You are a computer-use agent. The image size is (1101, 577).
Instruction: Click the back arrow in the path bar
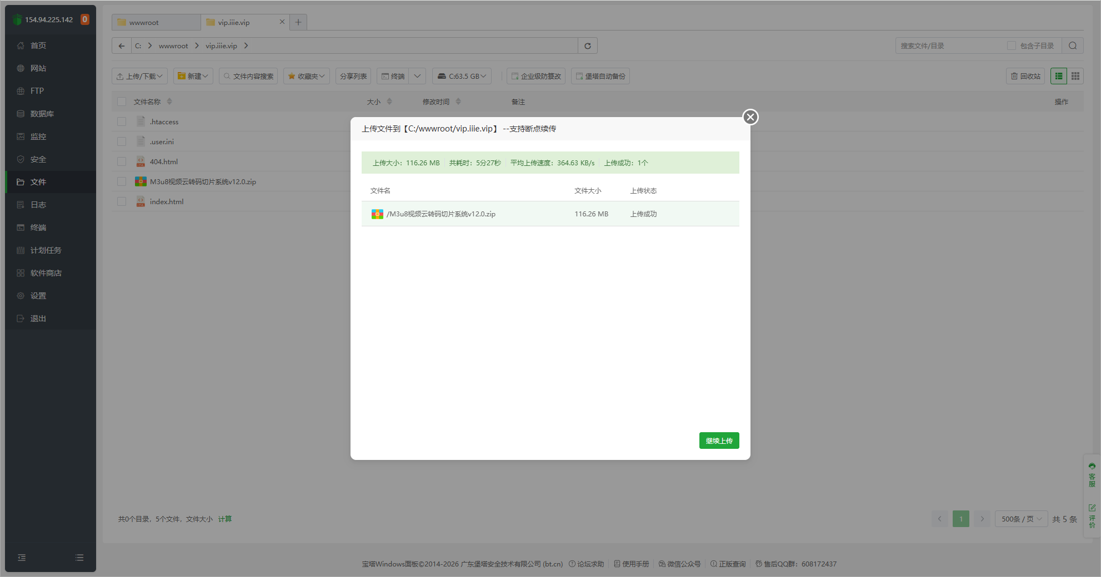pos(122,46)
